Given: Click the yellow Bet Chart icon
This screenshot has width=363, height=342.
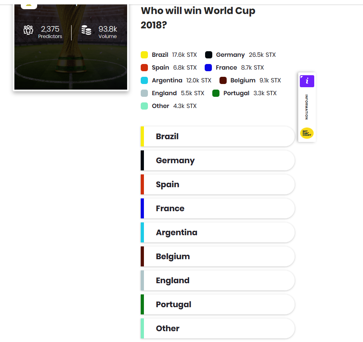Looking at the screenshot, I should pos(307,133).
